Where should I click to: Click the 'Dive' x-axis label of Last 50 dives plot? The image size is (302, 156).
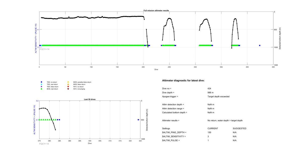pyautogui.click(x=90, y=143)
